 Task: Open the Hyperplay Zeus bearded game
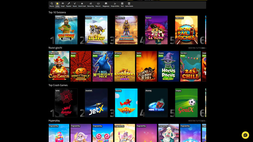click(81, 133)
